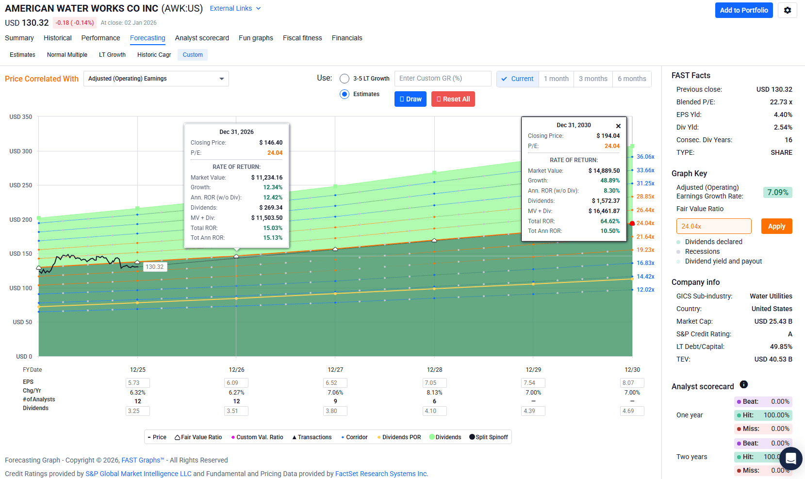805x479 pixels.
Task: Toggle Fair Value Ratio legend triangle
Action: 178,437
